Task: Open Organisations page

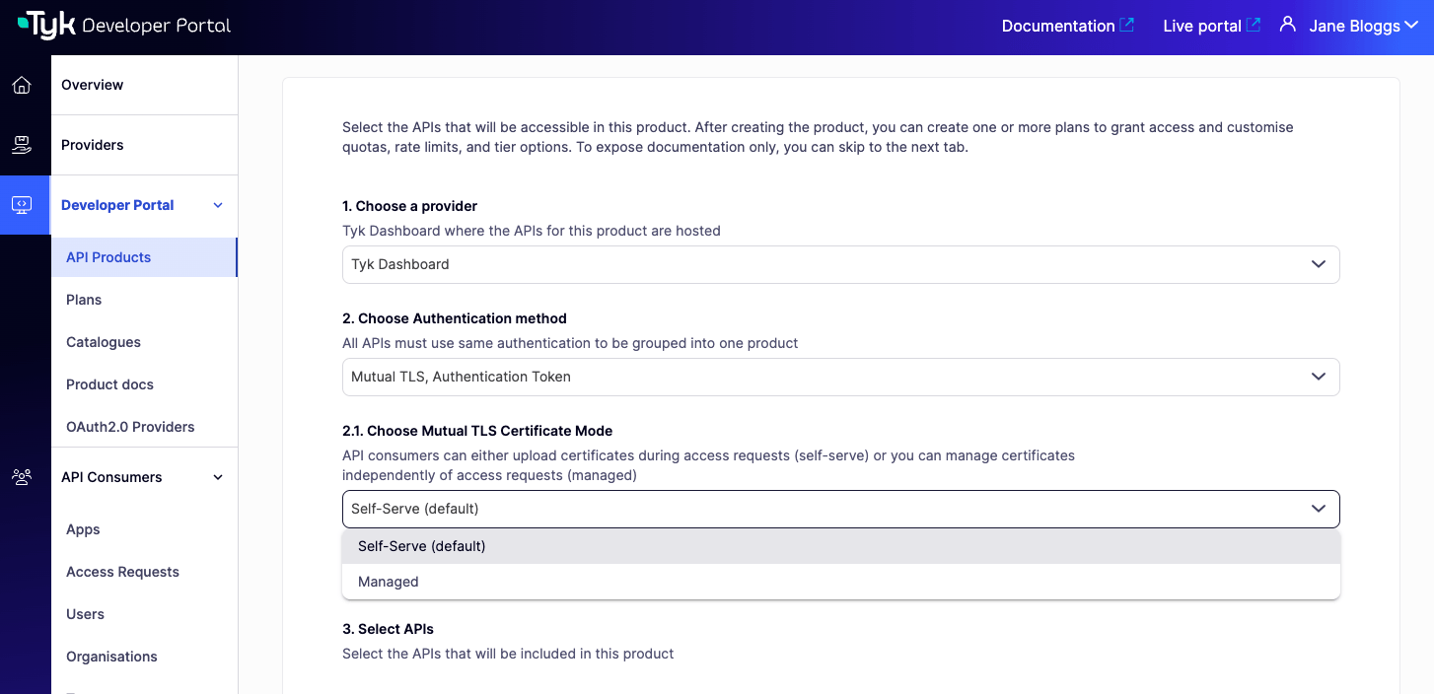Action: (x=111, y=657)
